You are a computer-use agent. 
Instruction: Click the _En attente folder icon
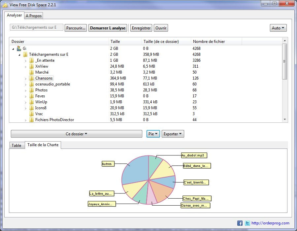[31, 60]
